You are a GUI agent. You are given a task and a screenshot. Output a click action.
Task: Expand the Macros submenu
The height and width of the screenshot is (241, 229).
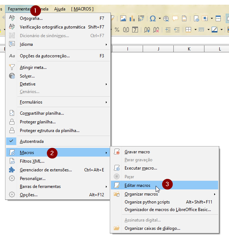pyautogui.click(x=58, y=153)
